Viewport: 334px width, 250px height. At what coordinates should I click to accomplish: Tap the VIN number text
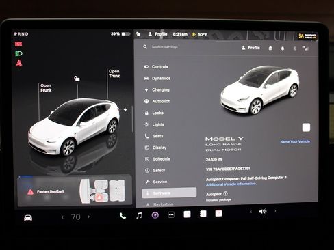click(x=228, y=169)
